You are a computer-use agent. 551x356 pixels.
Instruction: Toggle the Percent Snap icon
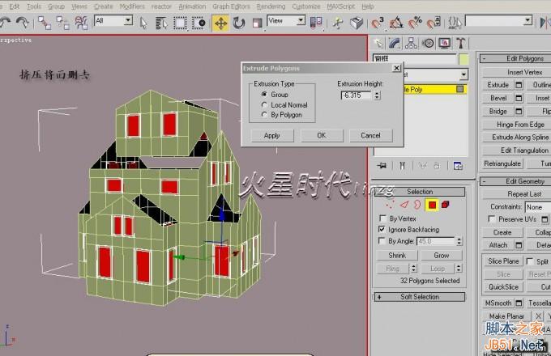pyautogui.click(x=415, y=23)
